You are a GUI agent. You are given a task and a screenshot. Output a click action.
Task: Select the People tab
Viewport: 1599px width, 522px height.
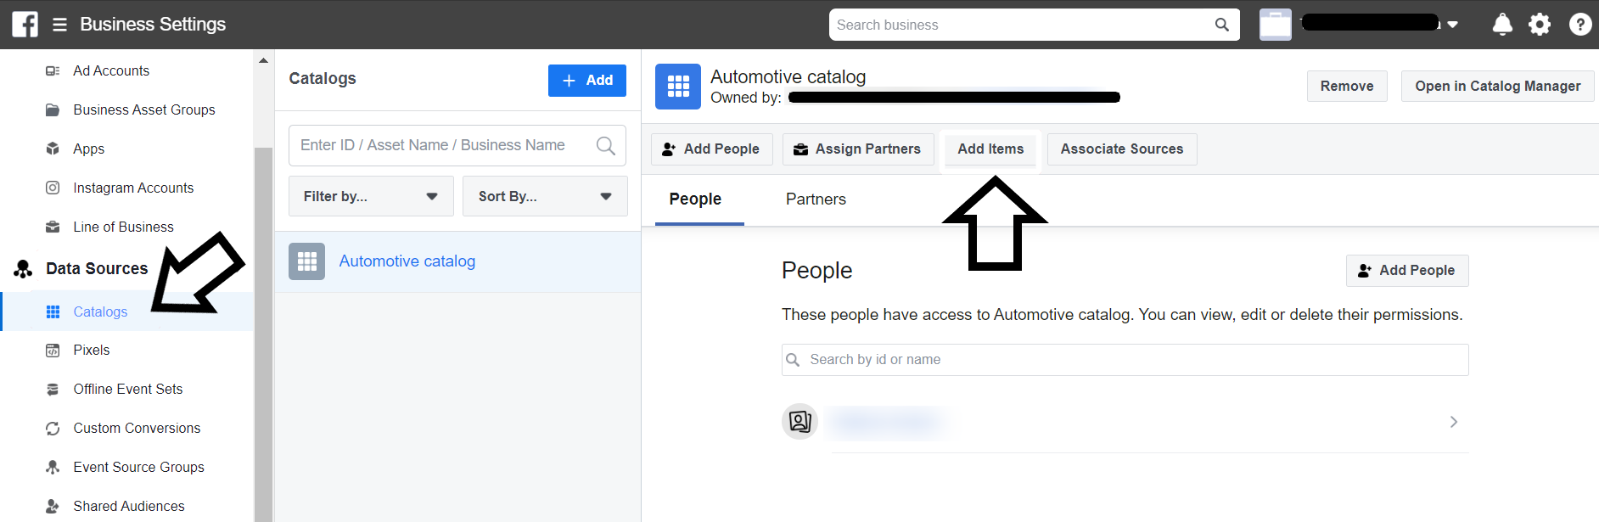pyautogui.click(x=695, y=199)
